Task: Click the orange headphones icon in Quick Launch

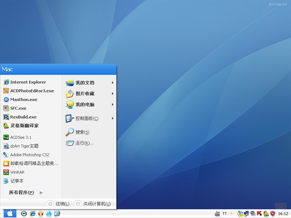Action: (41, 214)
